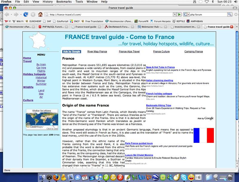Click the Stop loading button

click(33, 14)
